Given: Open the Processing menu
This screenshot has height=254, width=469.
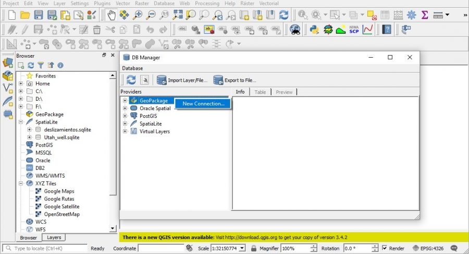Looking at the screenshot, I should pos(208,3).
